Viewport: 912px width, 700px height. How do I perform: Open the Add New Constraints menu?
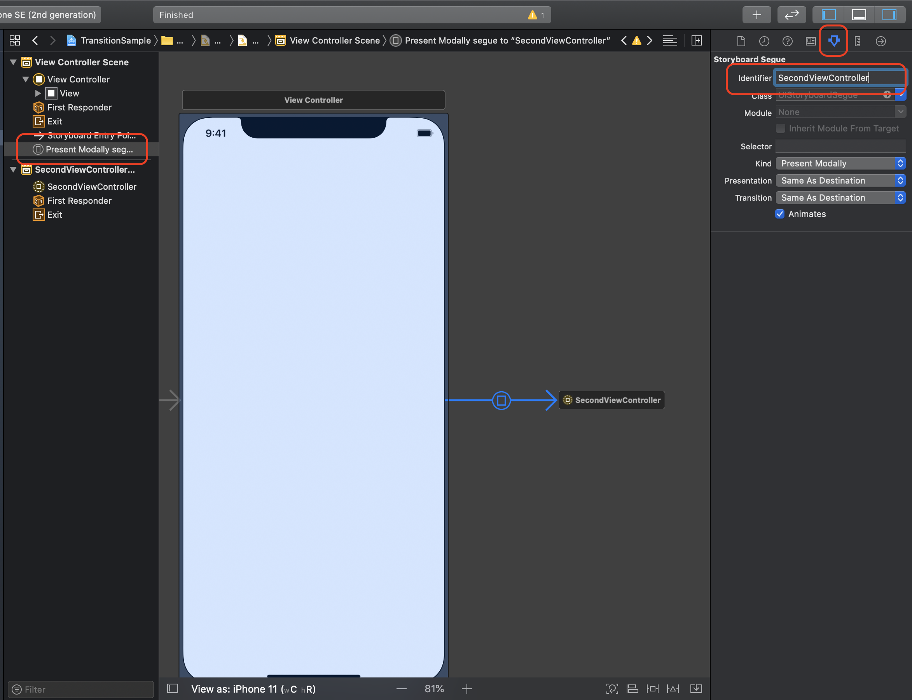click(x=653, y=689)
